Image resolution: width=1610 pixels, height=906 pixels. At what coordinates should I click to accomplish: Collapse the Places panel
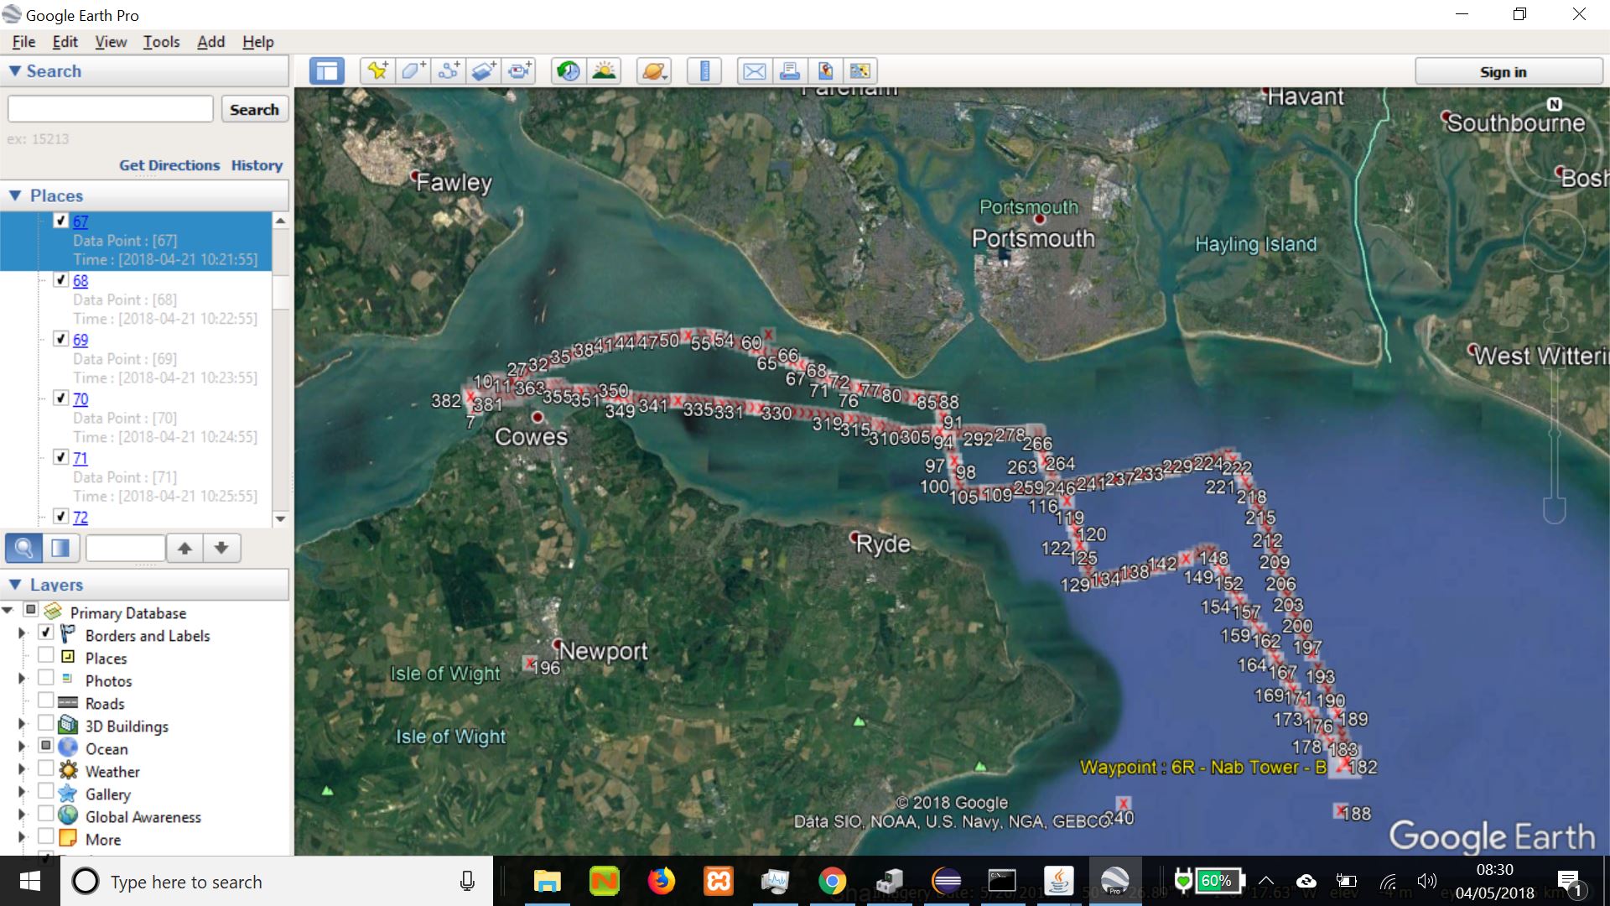point(15,195)
